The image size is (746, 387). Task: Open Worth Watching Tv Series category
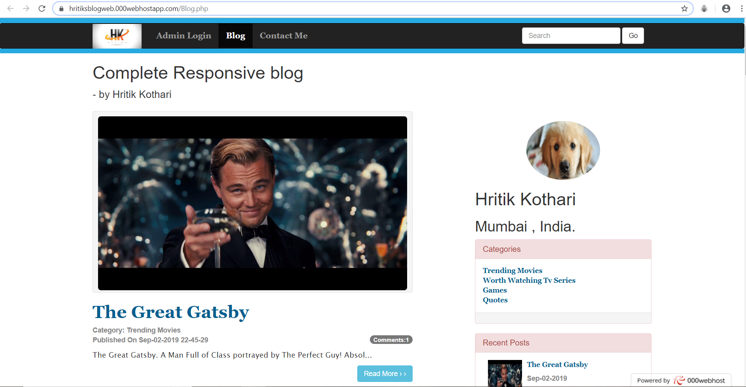[x=529, y=280]
